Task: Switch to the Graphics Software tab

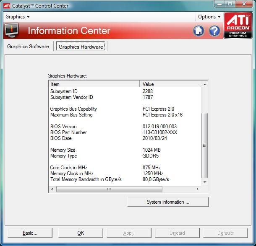Action: point(28,47)
